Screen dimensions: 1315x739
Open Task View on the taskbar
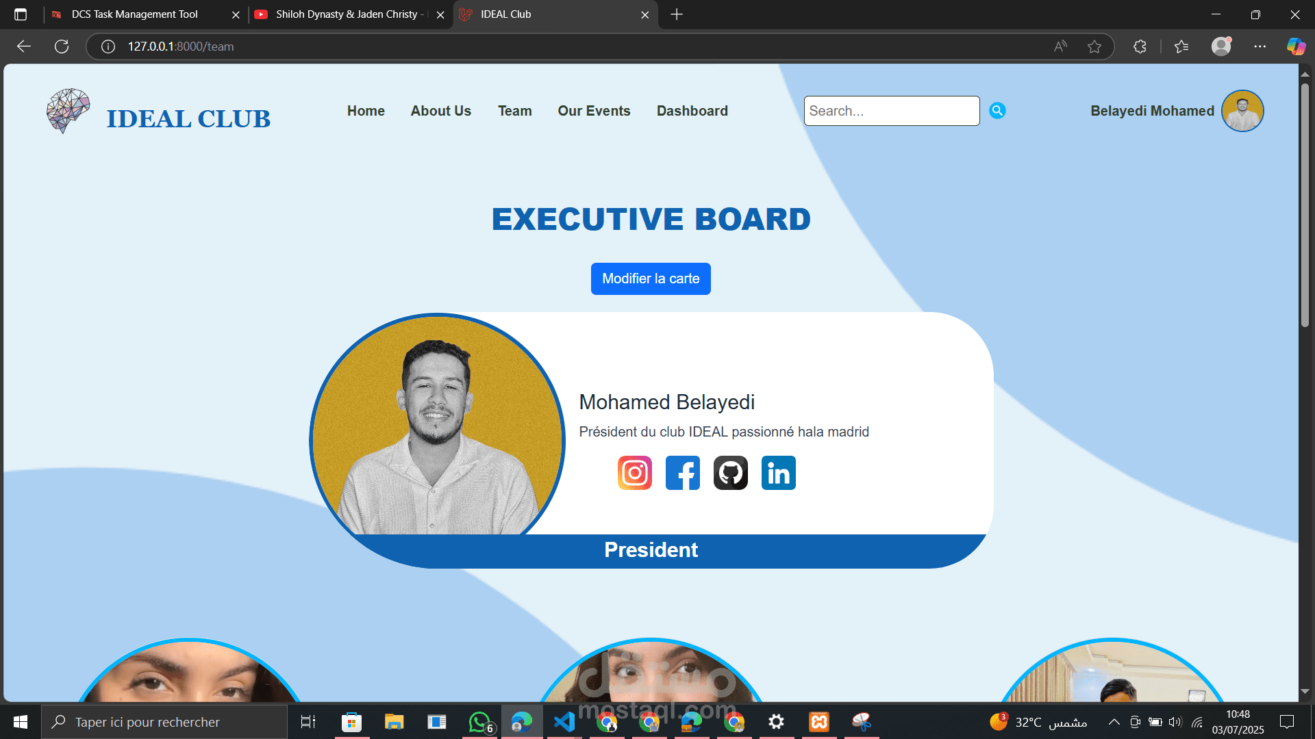click(x=308, y=722)
